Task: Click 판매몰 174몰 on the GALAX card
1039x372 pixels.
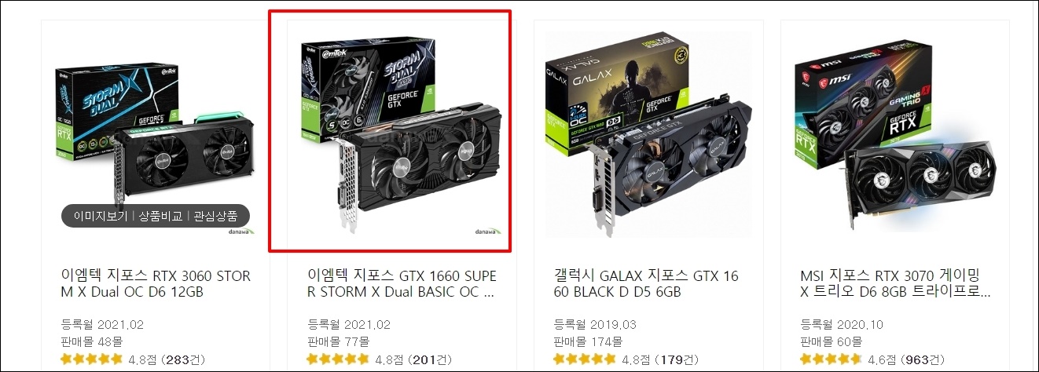Action: click(588, 341)
